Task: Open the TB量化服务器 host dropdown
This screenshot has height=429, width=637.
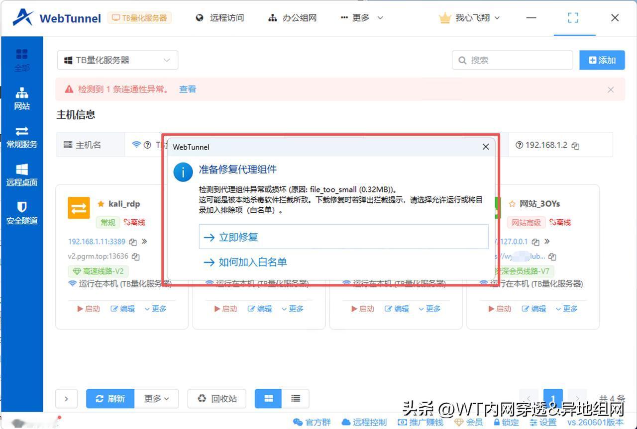Action: (117, 60)
